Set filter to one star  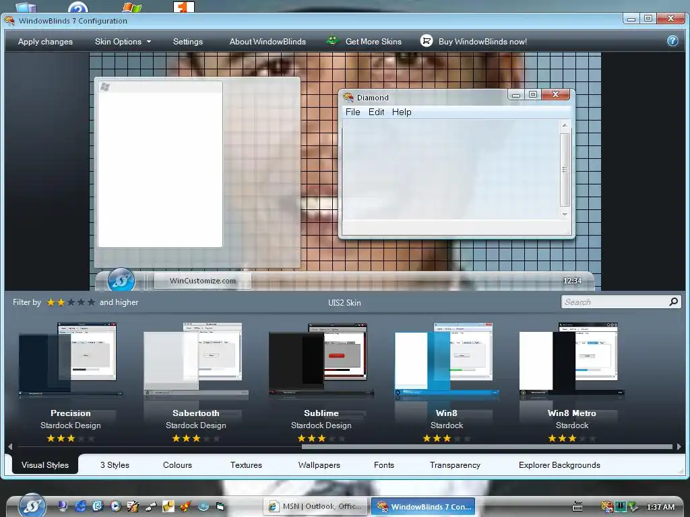pos(51,302)
